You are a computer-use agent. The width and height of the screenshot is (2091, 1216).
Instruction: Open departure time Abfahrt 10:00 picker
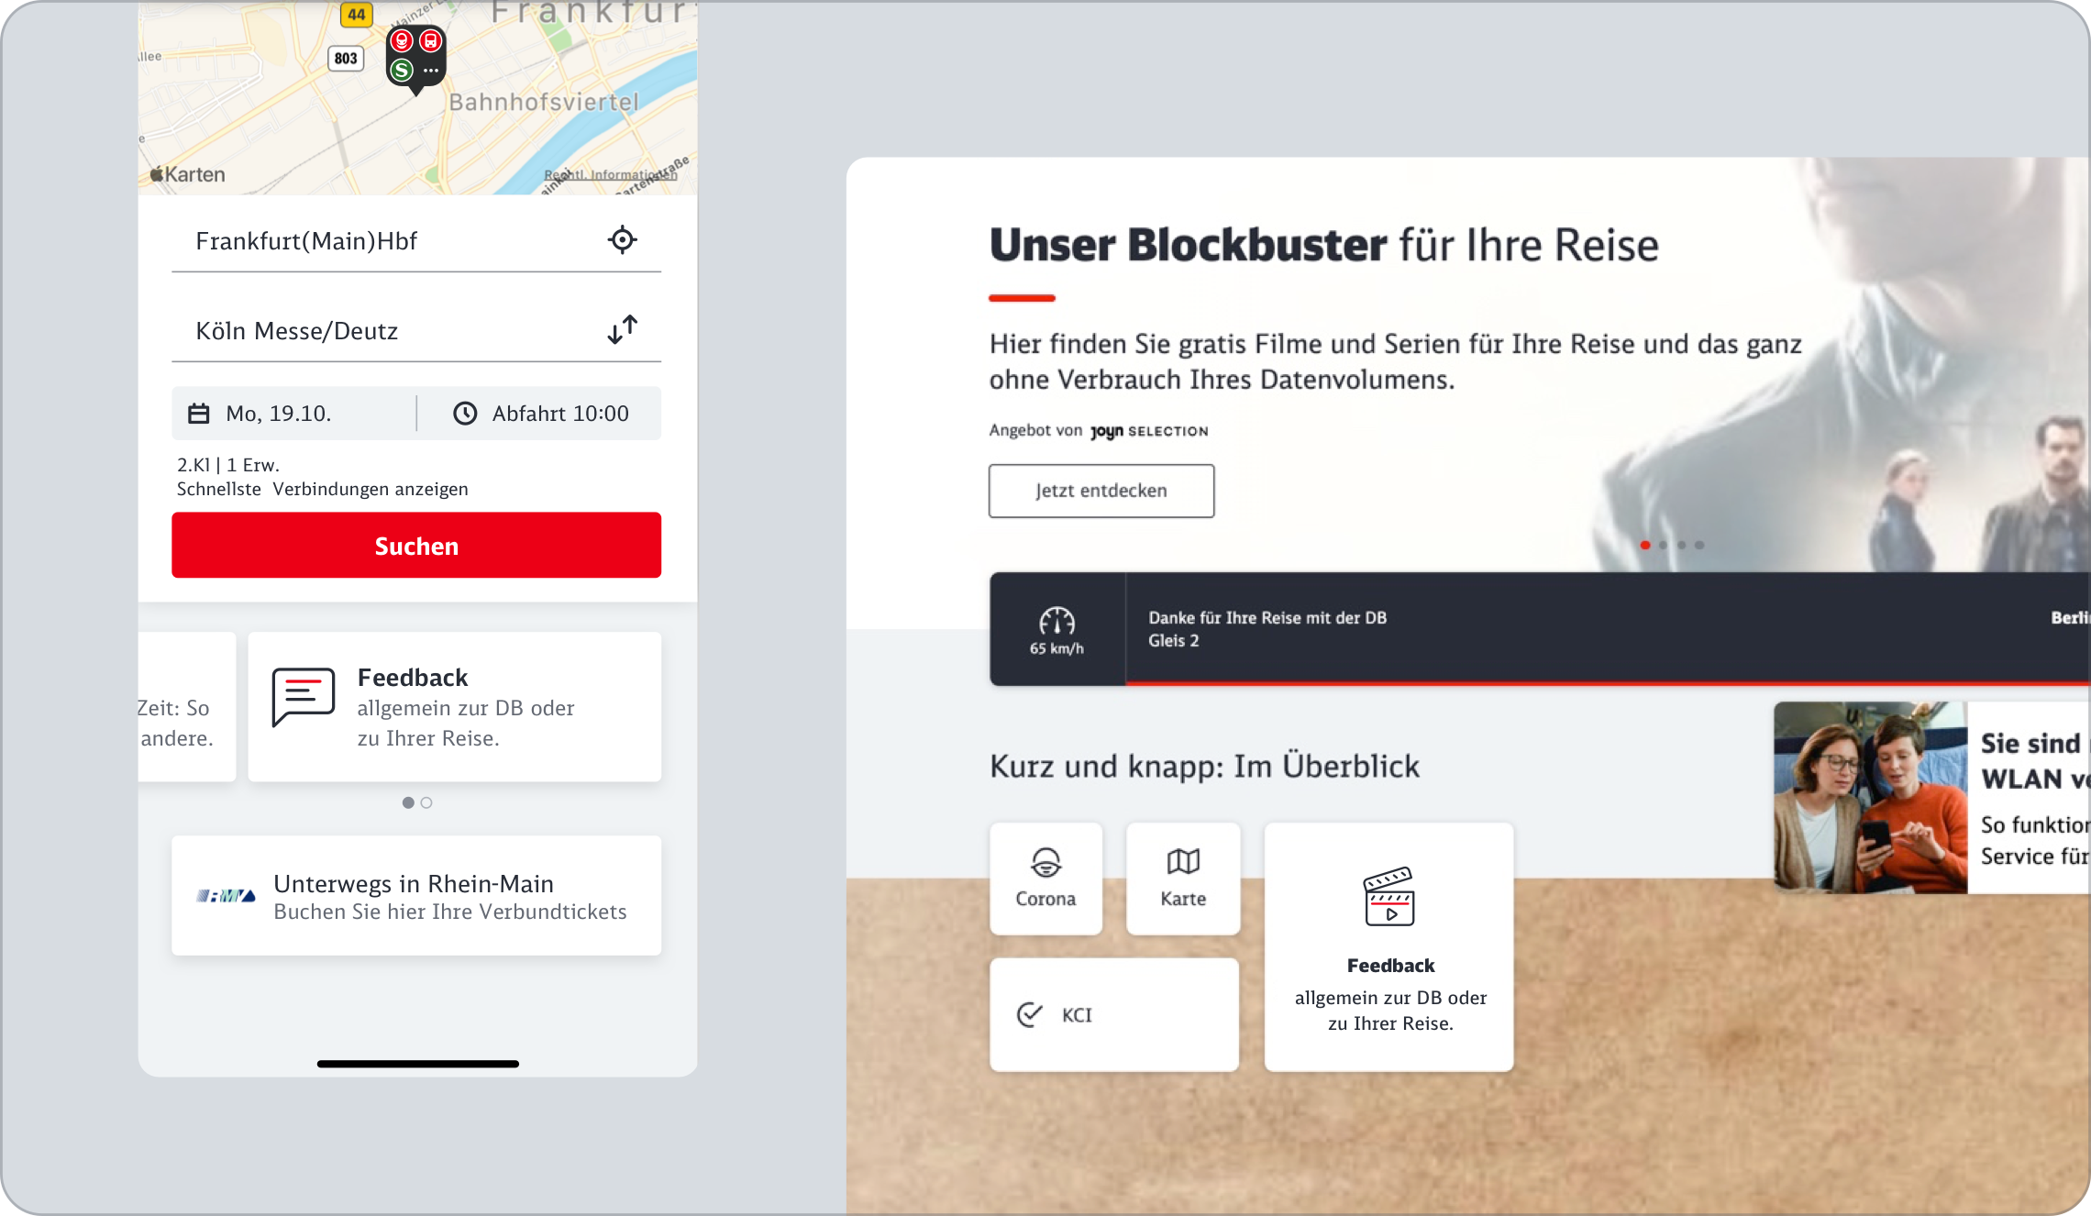(x=559, y=414)
